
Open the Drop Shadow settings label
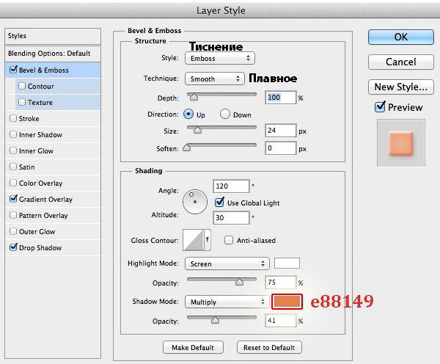pos(40,248)
